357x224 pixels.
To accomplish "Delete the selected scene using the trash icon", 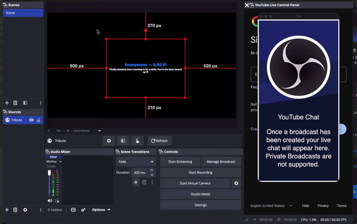I will click(x=15, y=103).
